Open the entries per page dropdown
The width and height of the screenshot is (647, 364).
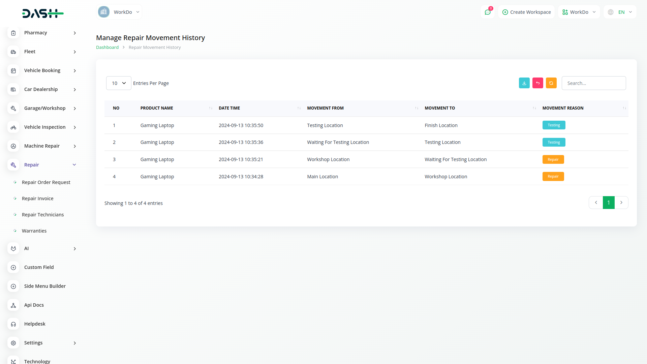(119, 83)
